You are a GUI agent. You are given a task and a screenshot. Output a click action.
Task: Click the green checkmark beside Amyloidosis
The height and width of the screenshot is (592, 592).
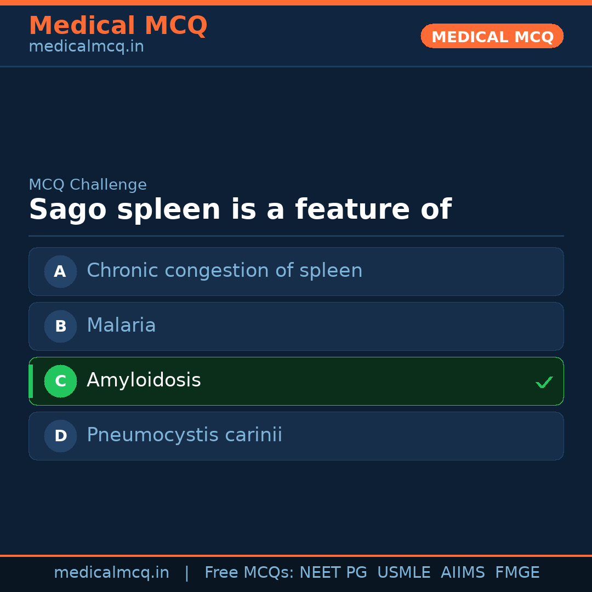pos(544,382)
